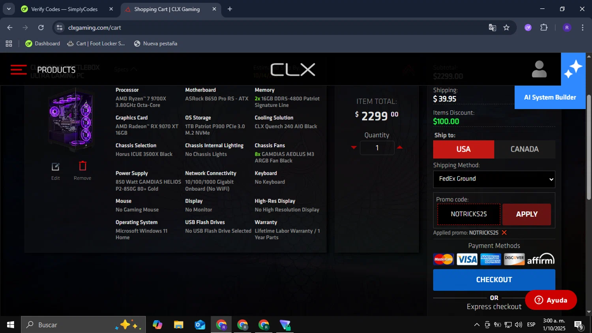Open the user account profile icon
592x333 pixels.
pos(539,69)
